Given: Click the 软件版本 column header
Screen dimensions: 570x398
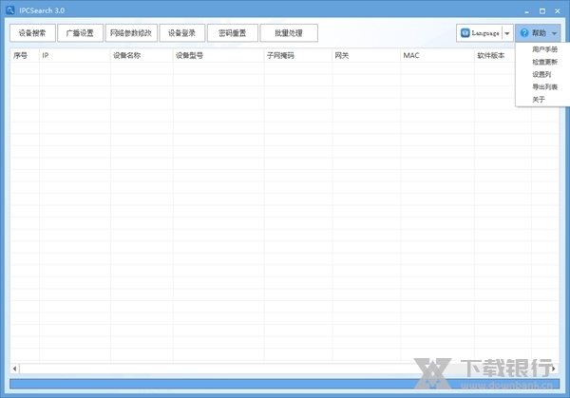Looking at the screenshot, I should pos(495,55).
